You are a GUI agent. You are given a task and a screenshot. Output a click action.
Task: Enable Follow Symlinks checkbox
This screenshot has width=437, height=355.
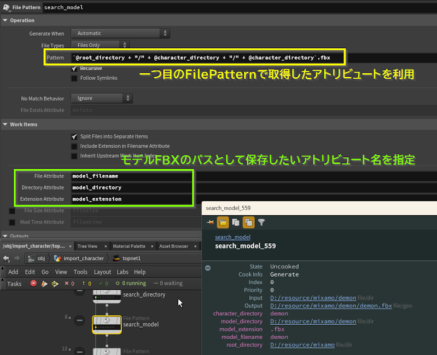pyautogui.click(x=74, y=78)
